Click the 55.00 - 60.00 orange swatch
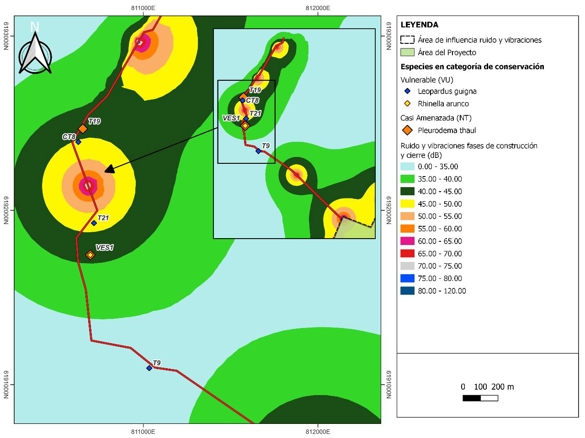 (407, 229)
